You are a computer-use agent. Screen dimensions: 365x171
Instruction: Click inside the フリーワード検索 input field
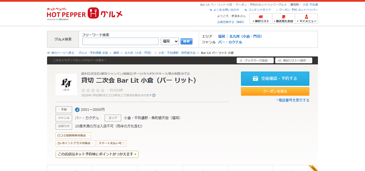(120, 41)
